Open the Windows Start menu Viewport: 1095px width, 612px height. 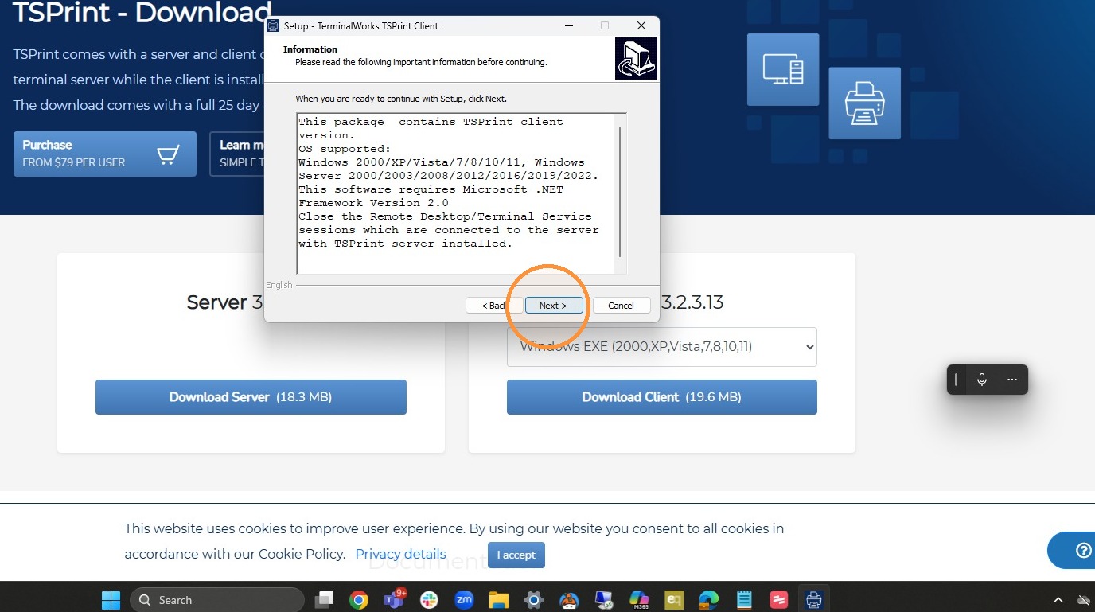tap(111, 599)
